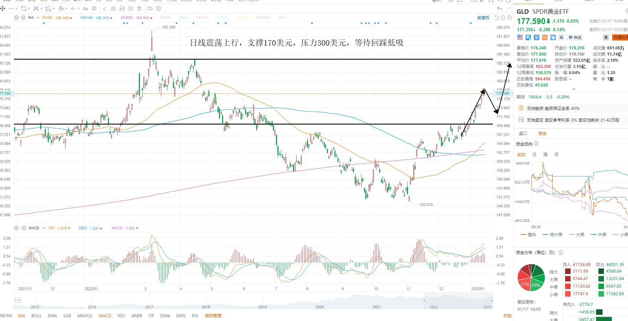Remove the MA indicator with X icon

pos(23,18)
